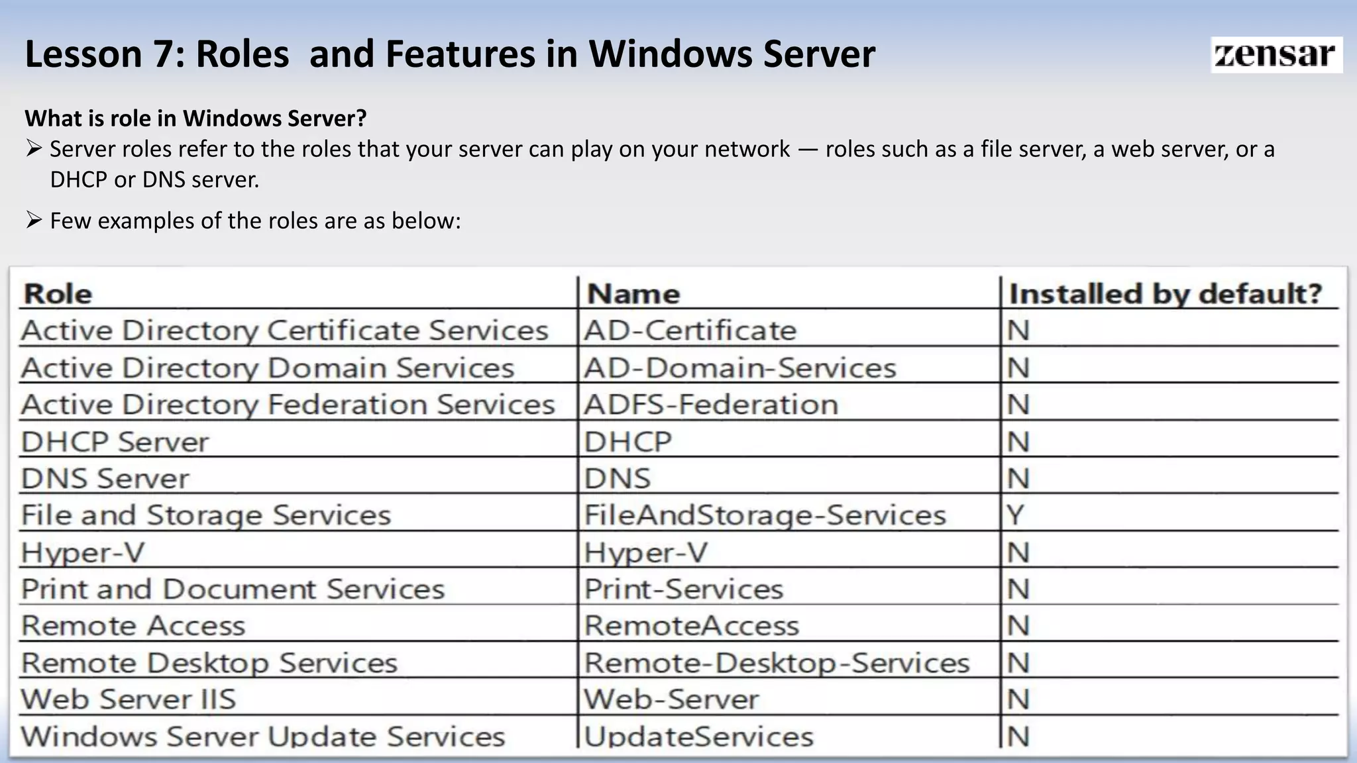
Task: Click the 'N' value in Hyper-V row
Action: 1018,552
